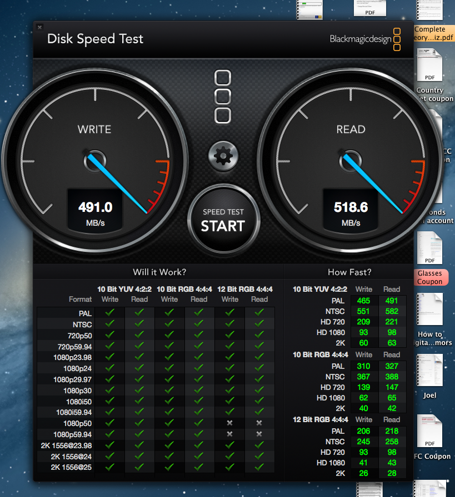
Task: Click the NTSC 10 Bit YUV Read checkmark
Action: [139, 323]
